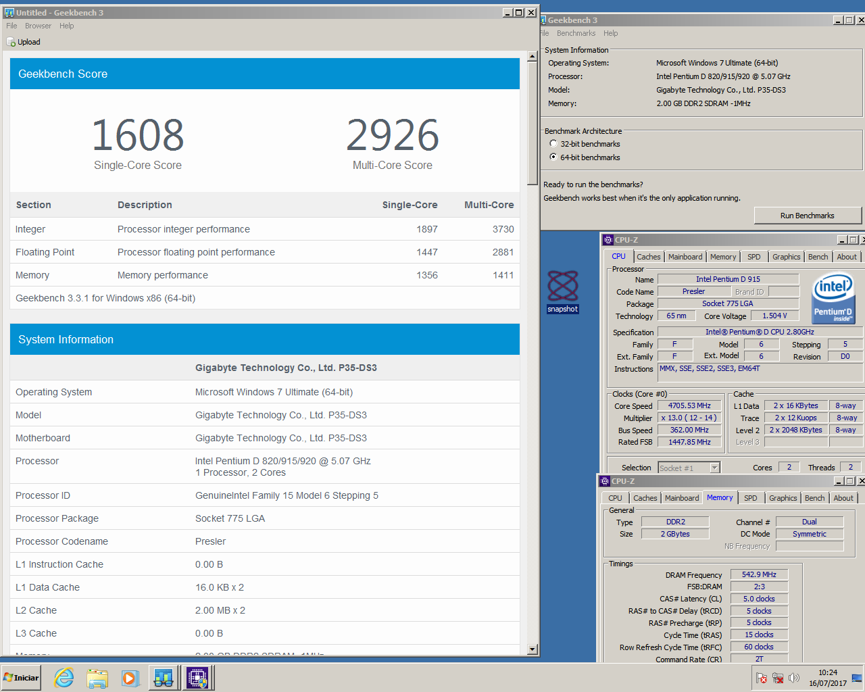Click the network status tray icon
The image size is (865, 692).
(778, 678)
